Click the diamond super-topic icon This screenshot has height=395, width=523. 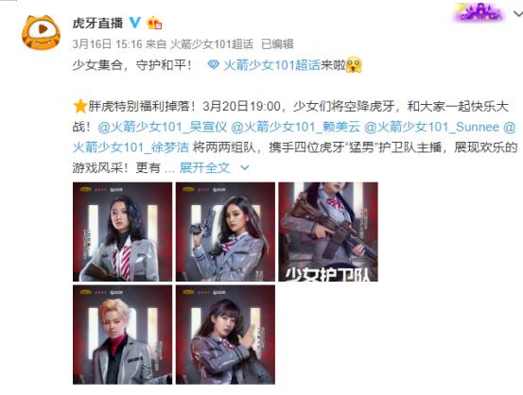click(213, 64)
